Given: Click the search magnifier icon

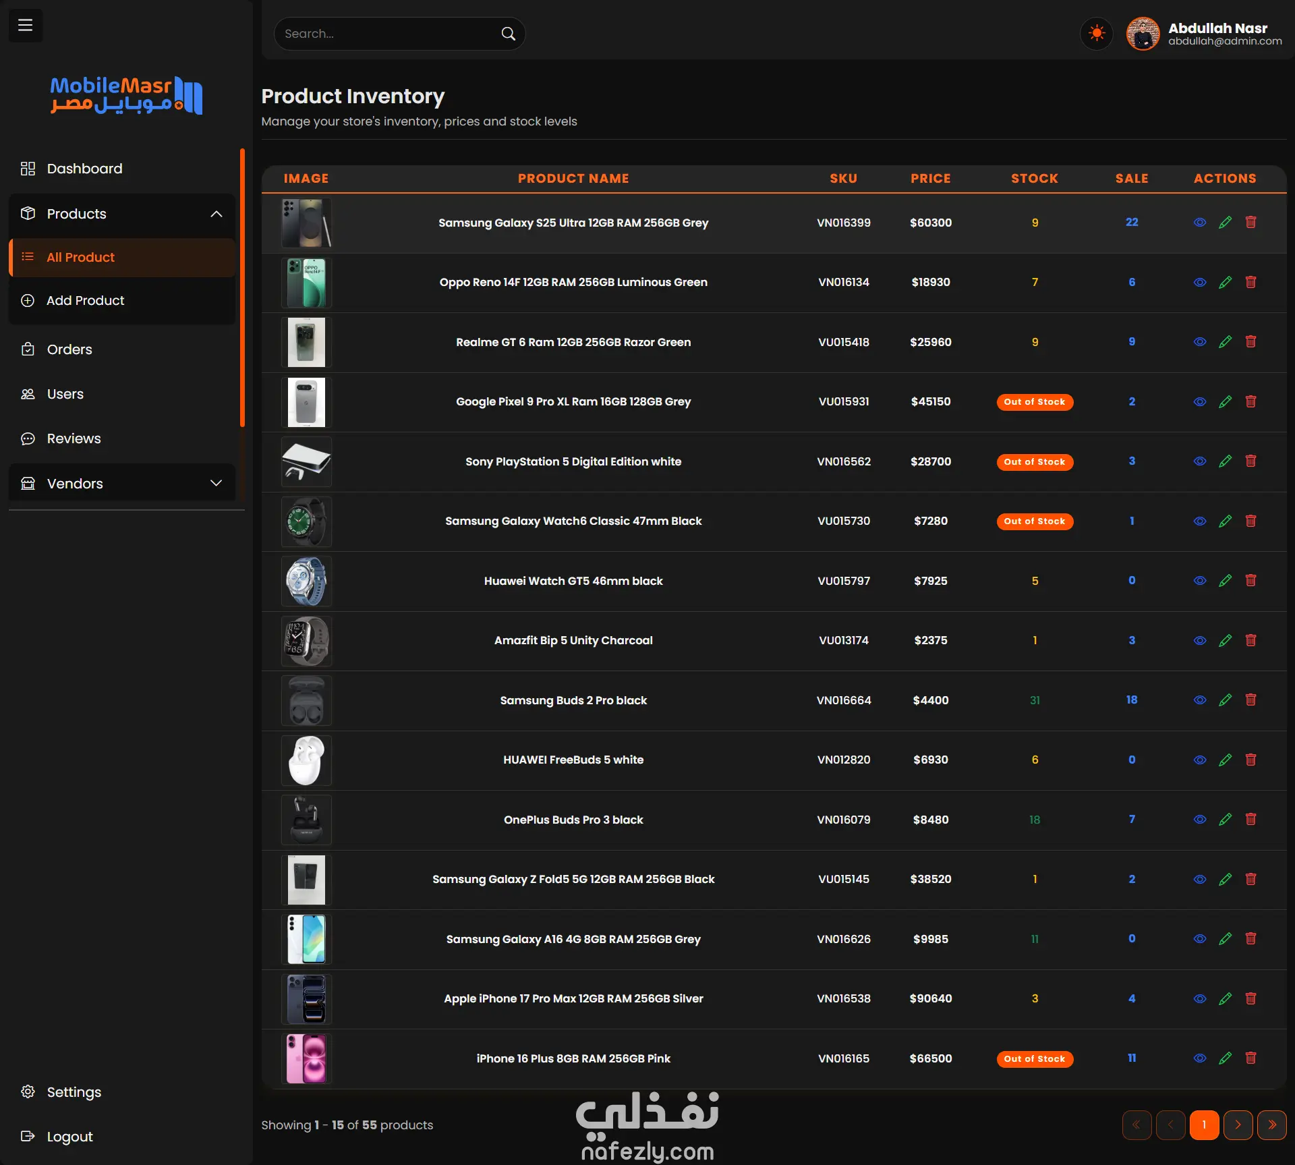Looking at the screenshot, I should 508,34.
